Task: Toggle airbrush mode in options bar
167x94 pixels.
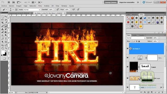Action: (x=74, y=10)
